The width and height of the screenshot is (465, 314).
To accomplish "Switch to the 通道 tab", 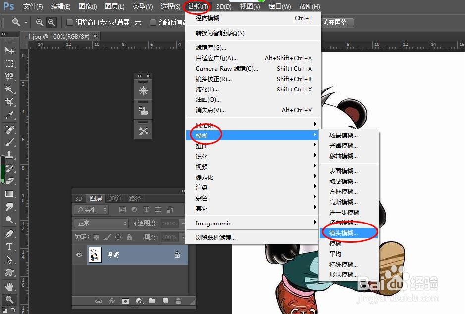I will (x=115, y=198).
